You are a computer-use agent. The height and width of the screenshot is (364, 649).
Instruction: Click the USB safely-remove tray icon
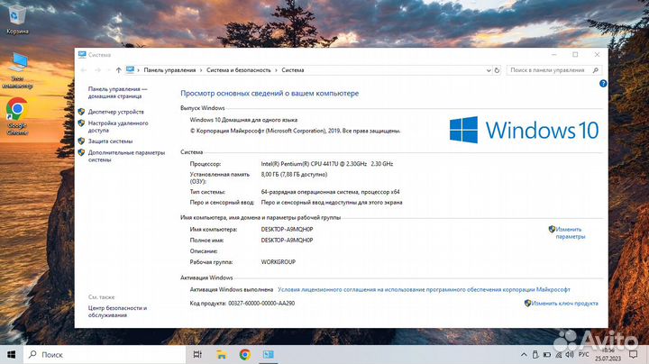(x=535, y=355)
